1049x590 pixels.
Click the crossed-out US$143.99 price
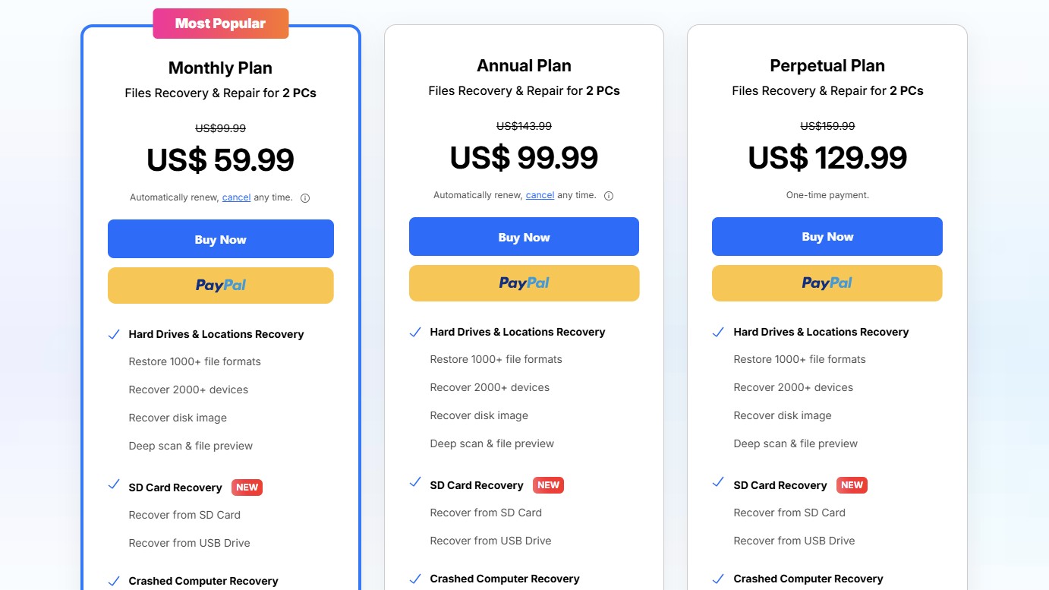(524, 125)
